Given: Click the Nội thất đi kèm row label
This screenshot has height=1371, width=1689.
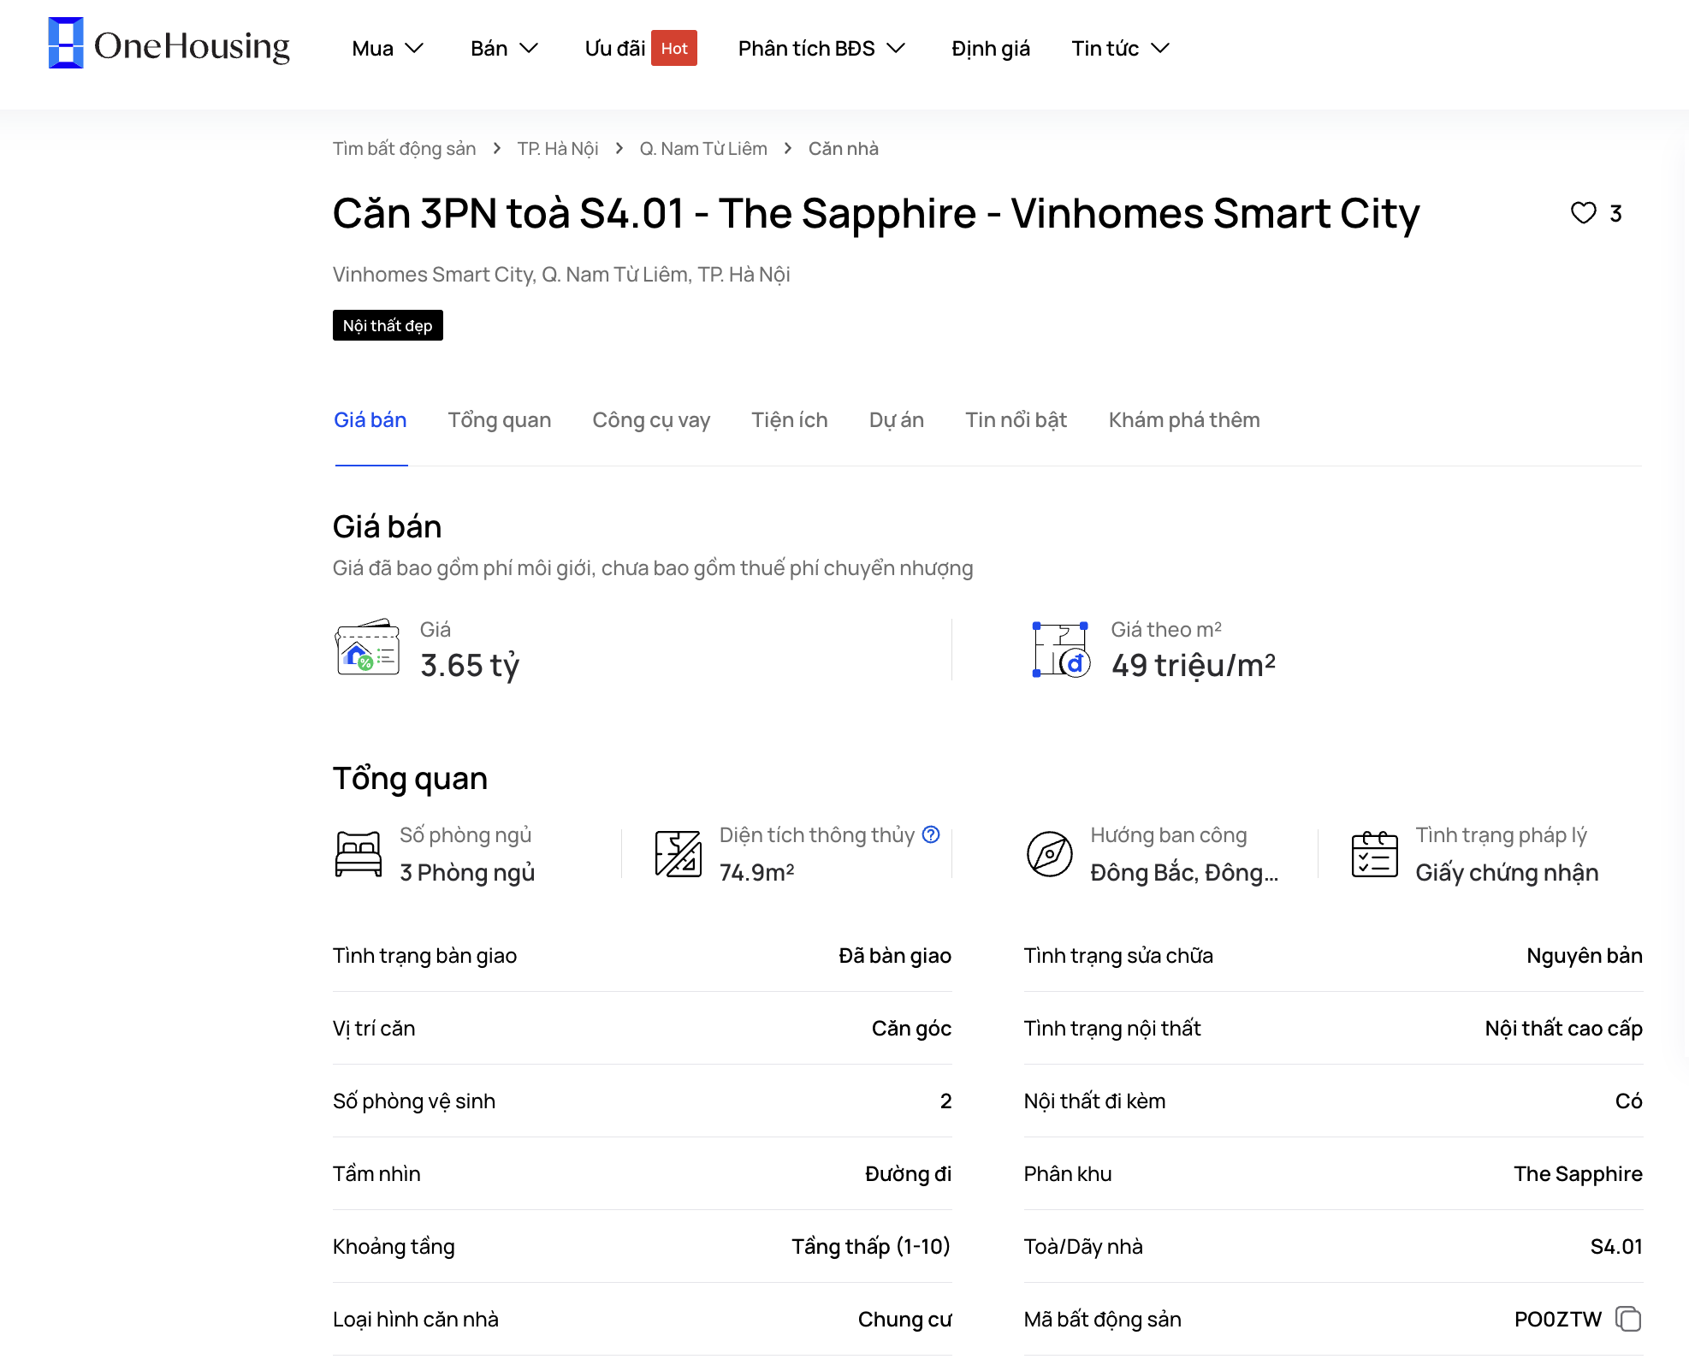Looking at the screenshot, I should click(x=1094, y=1101).
